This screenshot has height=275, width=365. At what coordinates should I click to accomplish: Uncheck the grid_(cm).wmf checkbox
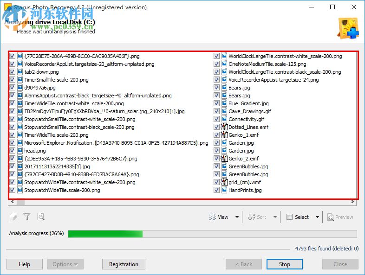tap(216, 182)
